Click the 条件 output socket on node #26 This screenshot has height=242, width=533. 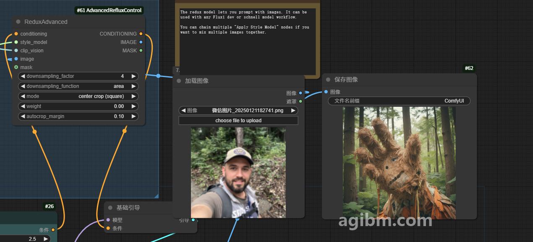tap(53, 230)
